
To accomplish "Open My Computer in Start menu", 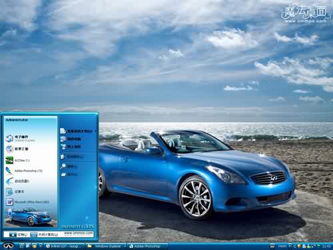I will point(71,139).
